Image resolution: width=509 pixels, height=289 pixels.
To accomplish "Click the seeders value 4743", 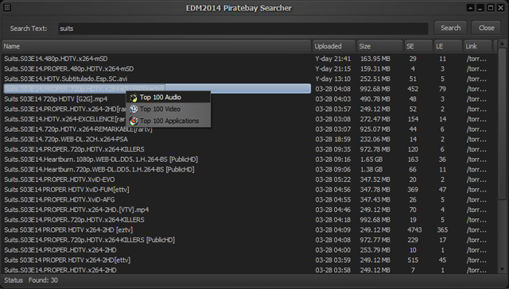I will pos(414,229).
